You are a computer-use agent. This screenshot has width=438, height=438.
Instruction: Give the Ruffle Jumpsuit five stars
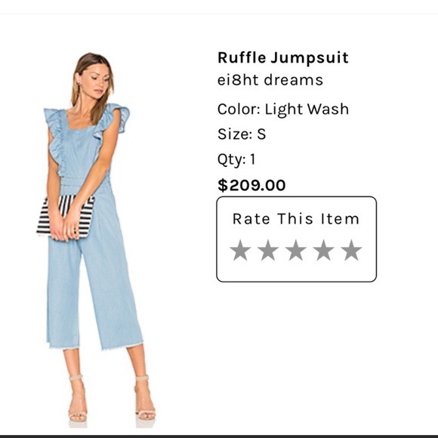pyautogui.click(x=351, y=250)
